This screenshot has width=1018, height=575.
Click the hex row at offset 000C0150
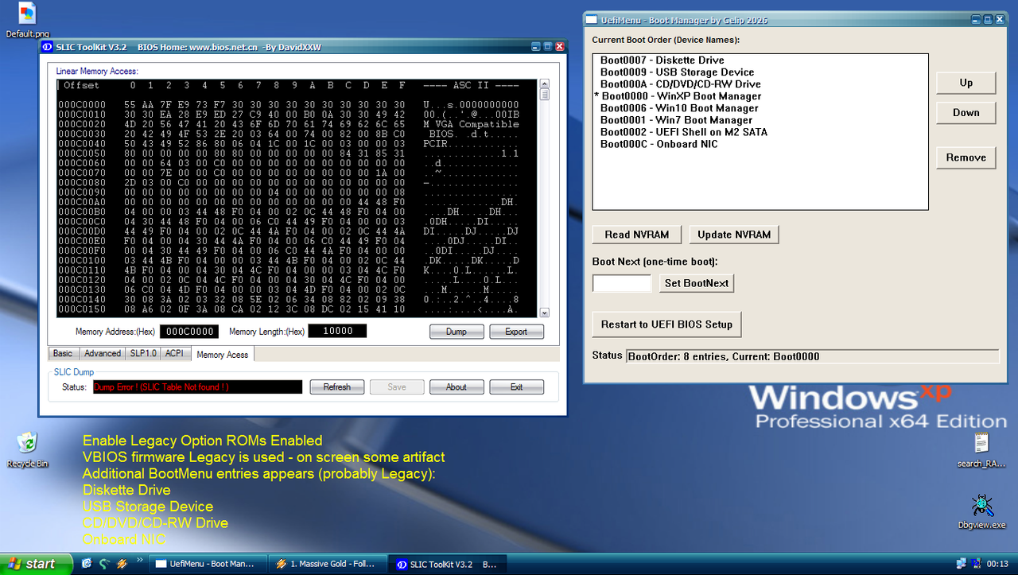[289, 309]
